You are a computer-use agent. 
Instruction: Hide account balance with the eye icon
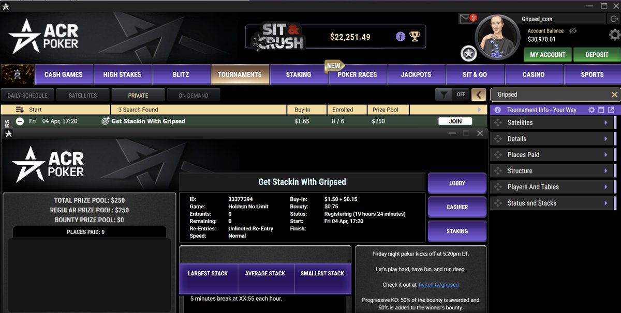pyautogui.click(x=573, y=31)
